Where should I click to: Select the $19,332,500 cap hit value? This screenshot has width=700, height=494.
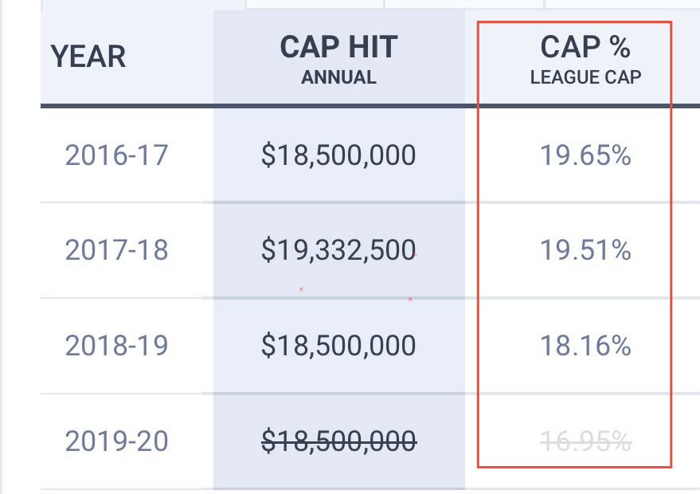pyautogui.click(x=338, y=250)
